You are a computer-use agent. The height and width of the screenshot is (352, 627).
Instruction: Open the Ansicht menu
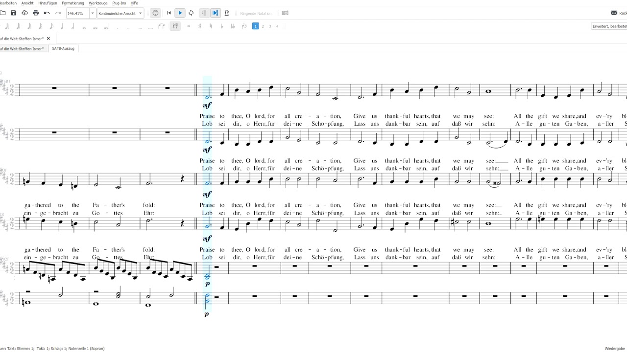click(x=27, y=3)
